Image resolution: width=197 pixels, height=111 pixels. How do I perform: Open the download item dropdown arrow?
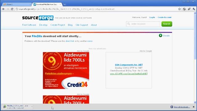32,107
